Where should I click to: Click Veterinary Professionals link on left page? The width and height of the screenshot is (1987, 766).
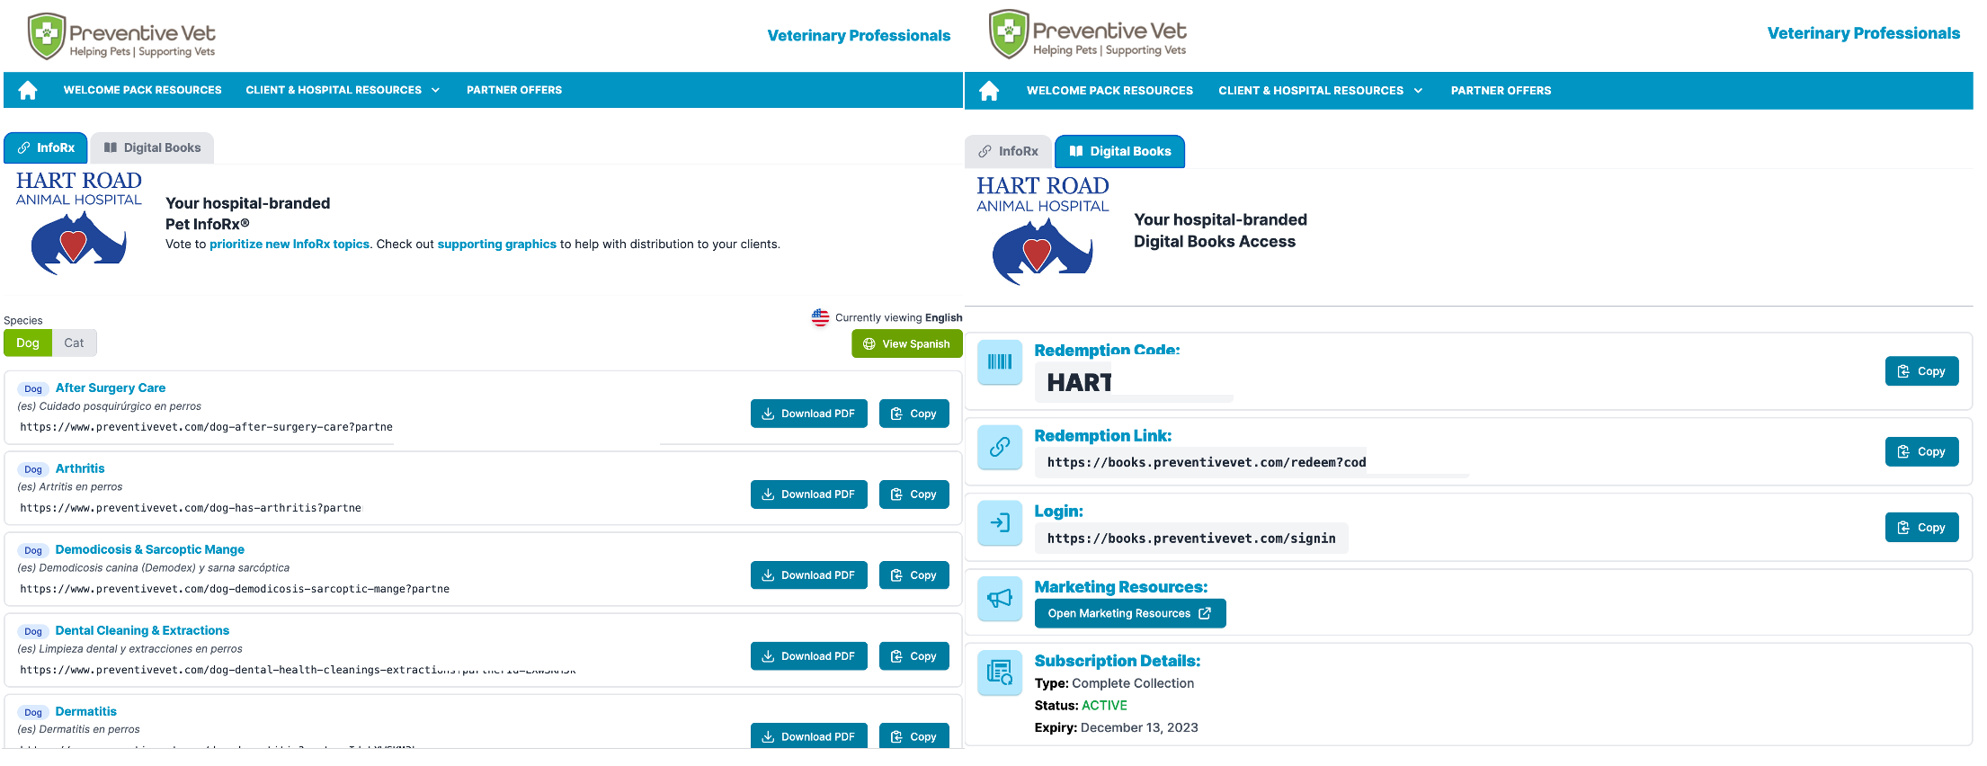click(859, 35)
